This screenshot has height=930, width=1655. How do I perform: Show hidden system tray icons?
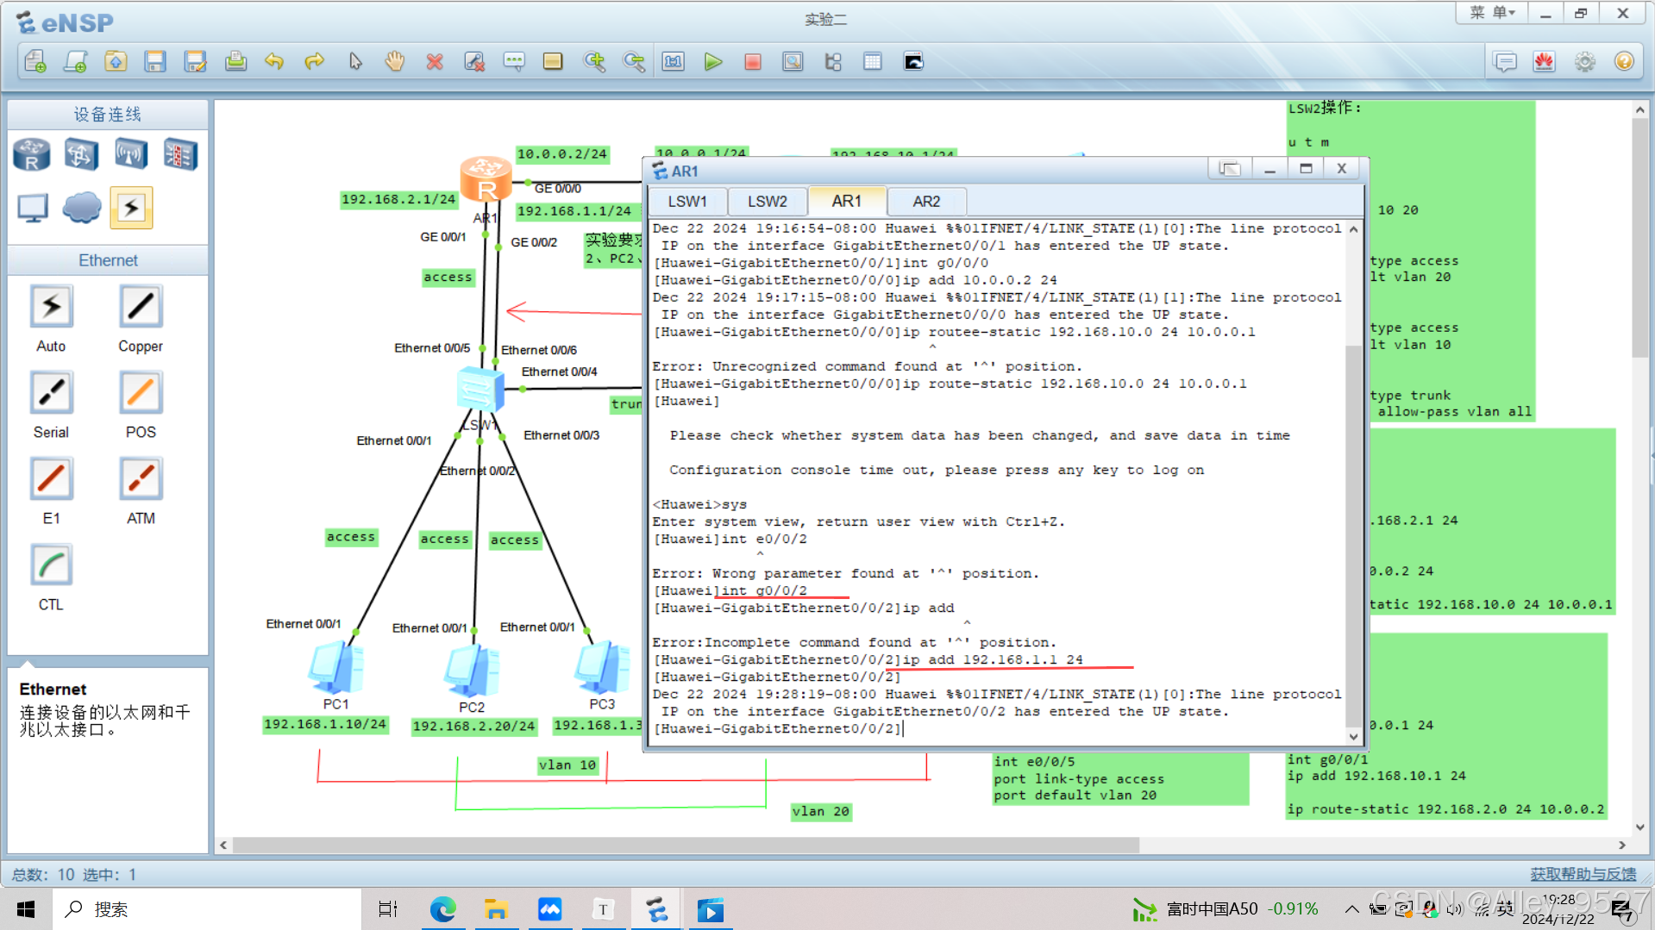pyautogui.click(x=1351, y=909)
